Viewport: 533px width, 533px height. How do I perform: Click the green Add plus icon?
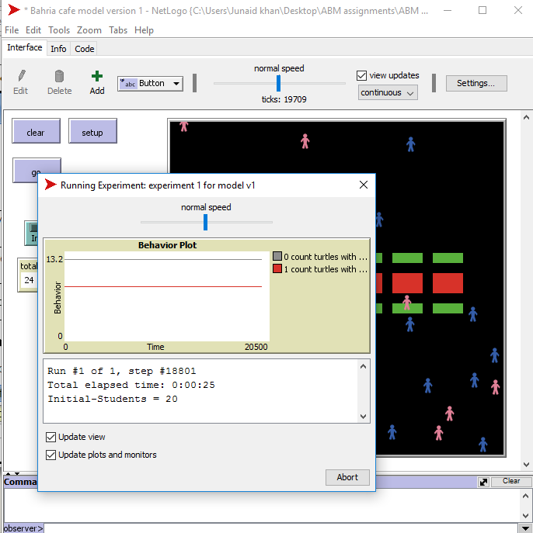click(96, 76)
